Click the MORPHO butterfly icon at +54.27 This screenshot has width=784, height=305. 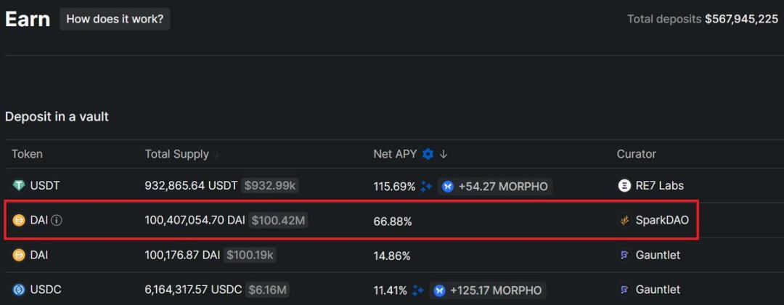coord(448,187)
